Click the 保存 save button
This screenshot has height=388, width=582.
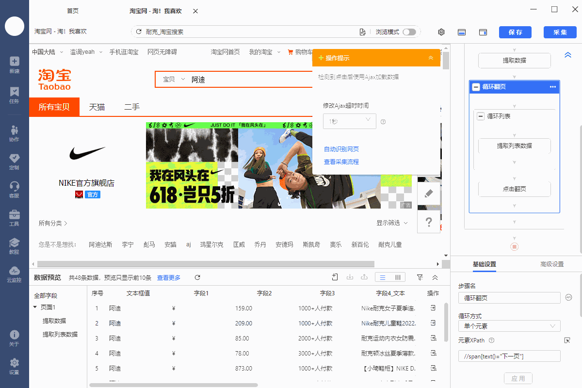coord(515,32)
